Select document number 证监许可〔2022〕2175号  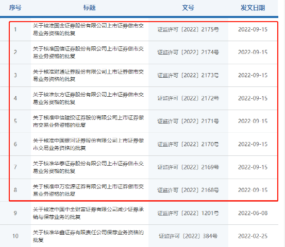188,29
